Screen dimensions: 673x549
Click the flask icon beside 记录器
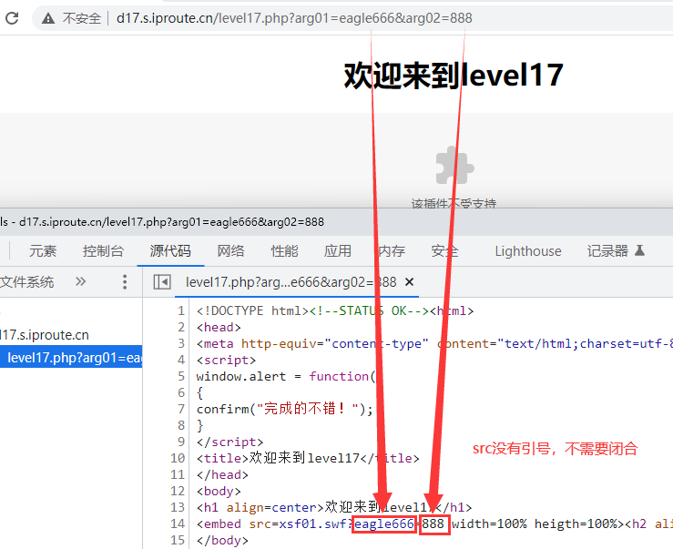(x=639, y=251)
